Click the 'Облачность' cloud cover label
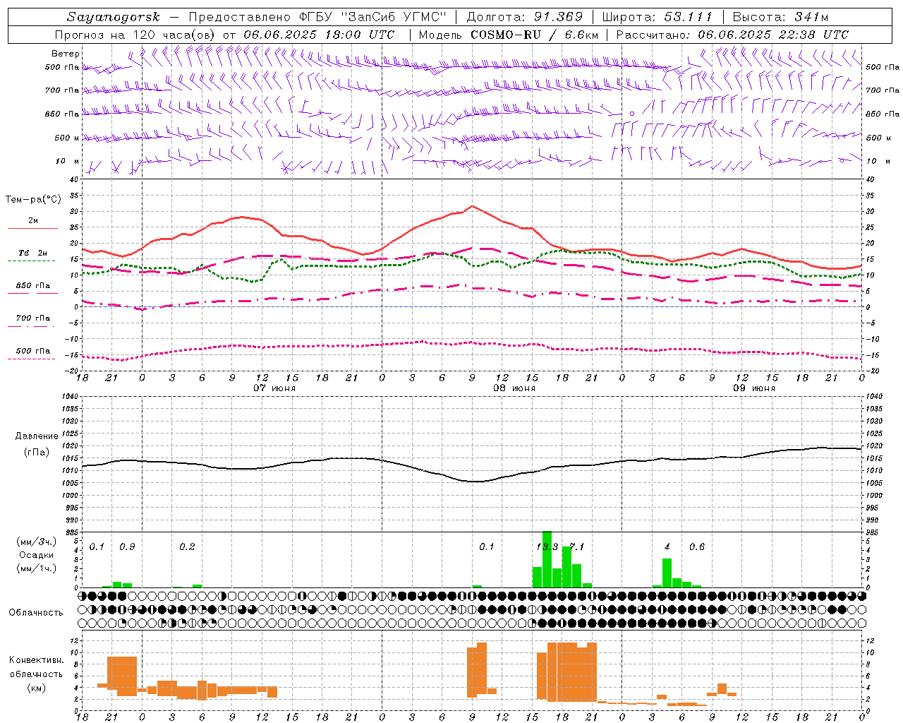Screen dimensions: 903x723 click(36, 612)
